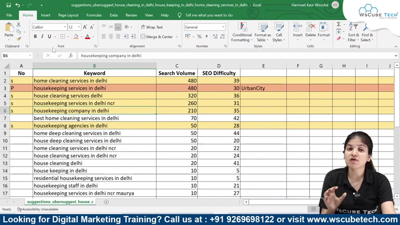Open Sort & Filter menu
Viewport: 400px width, 225px height.
(353, 32)
